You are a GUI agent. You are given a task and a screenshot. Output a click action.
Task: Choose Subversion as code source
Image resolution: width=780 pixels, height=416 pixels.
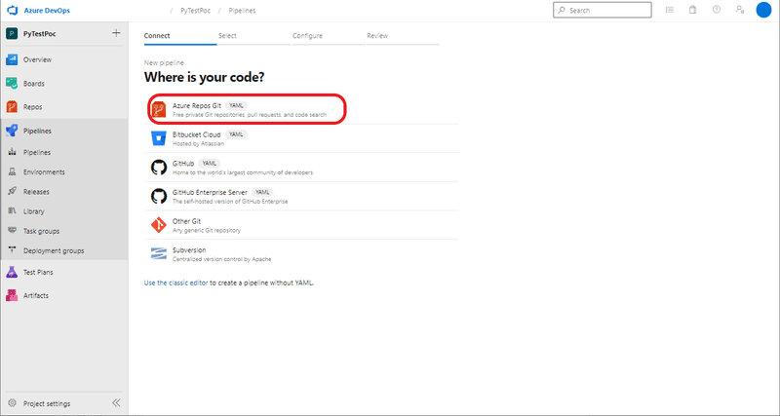click(x=301, y=254)
